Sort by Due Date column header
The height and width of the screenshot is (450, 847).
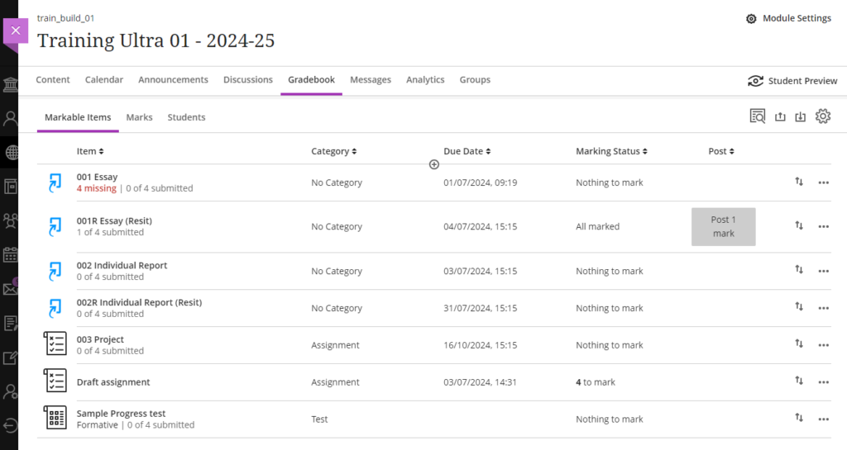point(467,151)
